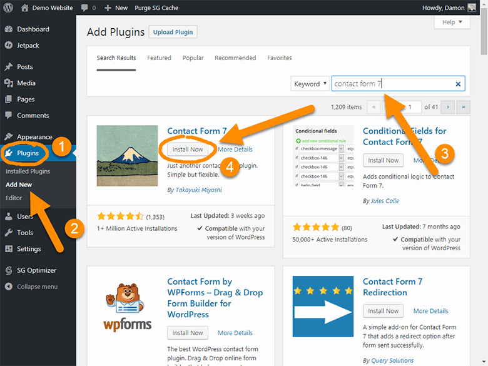The image size is (488, 366).
Task: Open the comments bubble icon in the admin bar
Action: pyautogui.click(x=84, y=8)
